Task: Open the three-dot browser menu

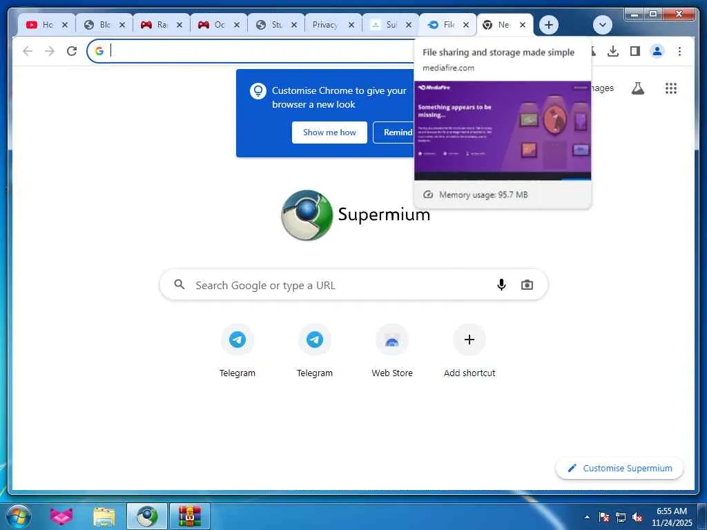Action: click(x=679, y=51)
